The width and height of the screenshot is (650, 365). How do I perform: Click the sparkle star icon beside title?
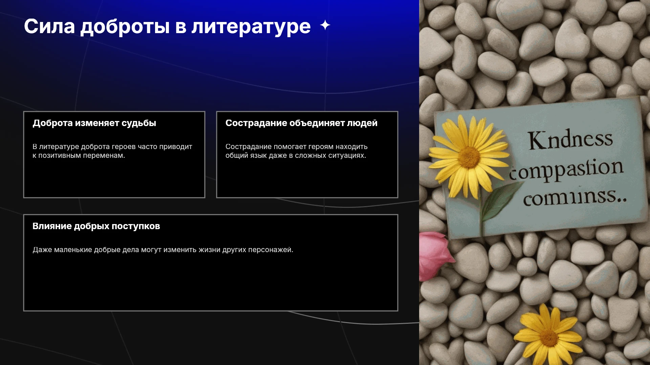point(325,25)
